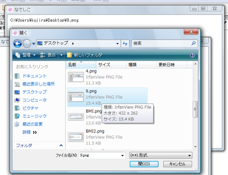
Task: Refresh the folder view
Action: 125,44
